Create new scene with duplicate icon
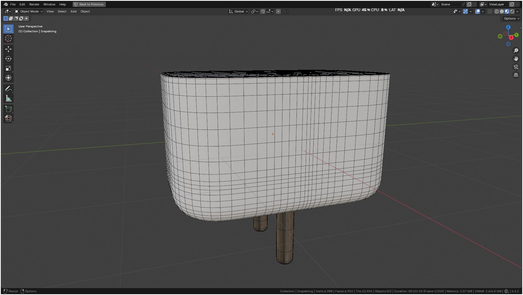 tap(469, 4)
